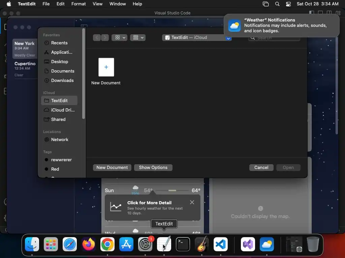Open System Settings in the Dock

click(145, 244)
